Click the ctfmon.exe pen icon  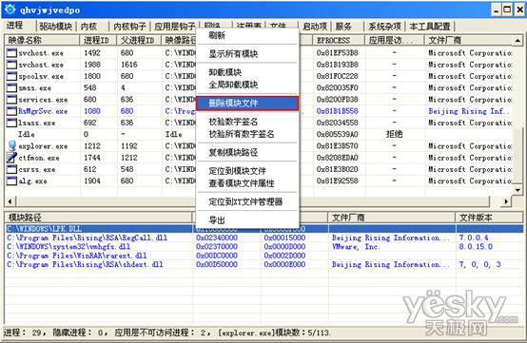(11, 158)
